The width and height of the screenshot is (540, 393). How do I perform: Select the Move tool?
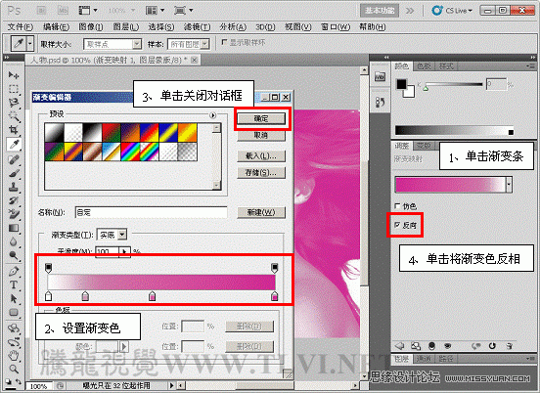click(x=14, y=74)
